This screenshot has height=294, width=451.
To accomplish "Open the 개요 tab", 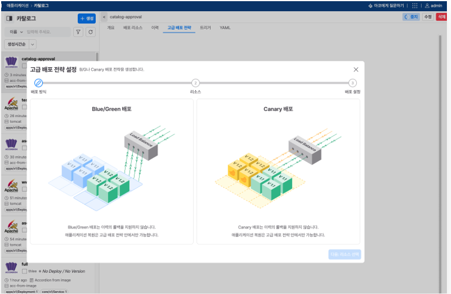I will coord(111,28).
